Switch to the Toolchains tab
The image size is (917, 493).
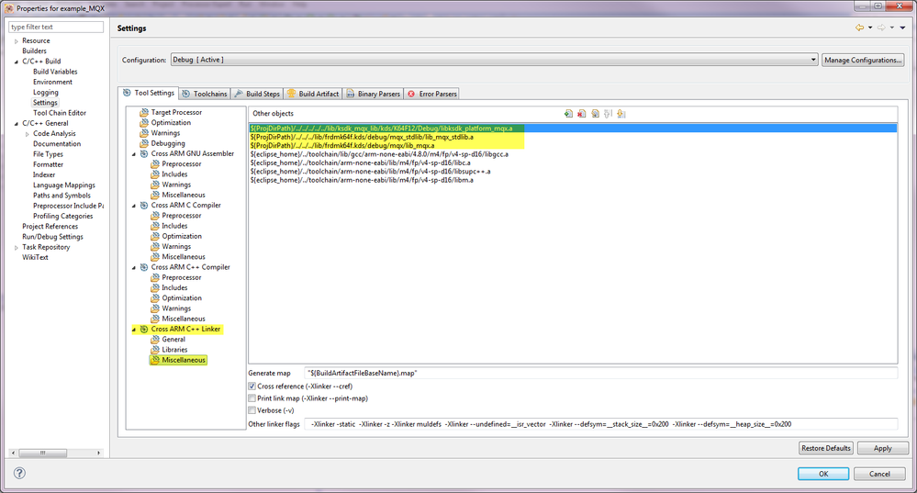pyautogui.click(x=204, y=94)
